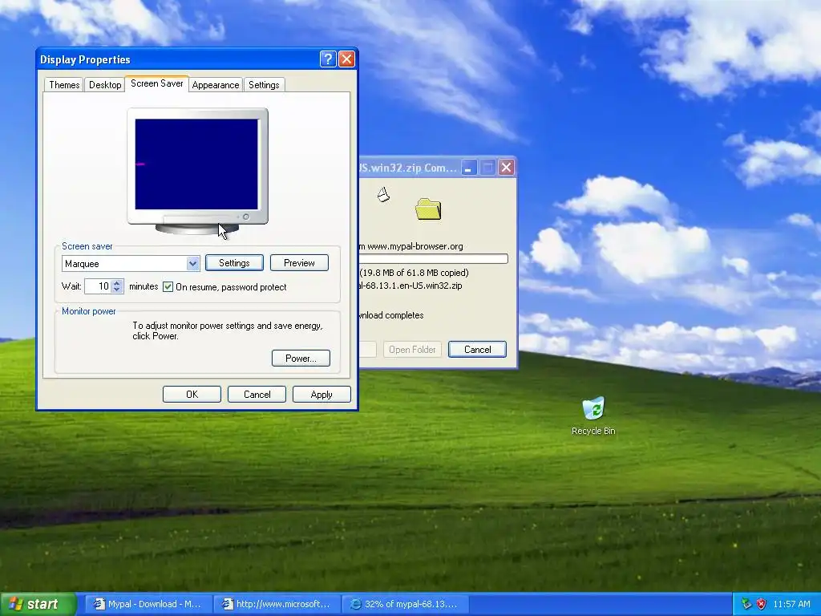The width and height of the screenshot is (821, 616).
Task: Click the Open Folder button in download dialog
Action: pyautogui.click(x=413, y=350)
